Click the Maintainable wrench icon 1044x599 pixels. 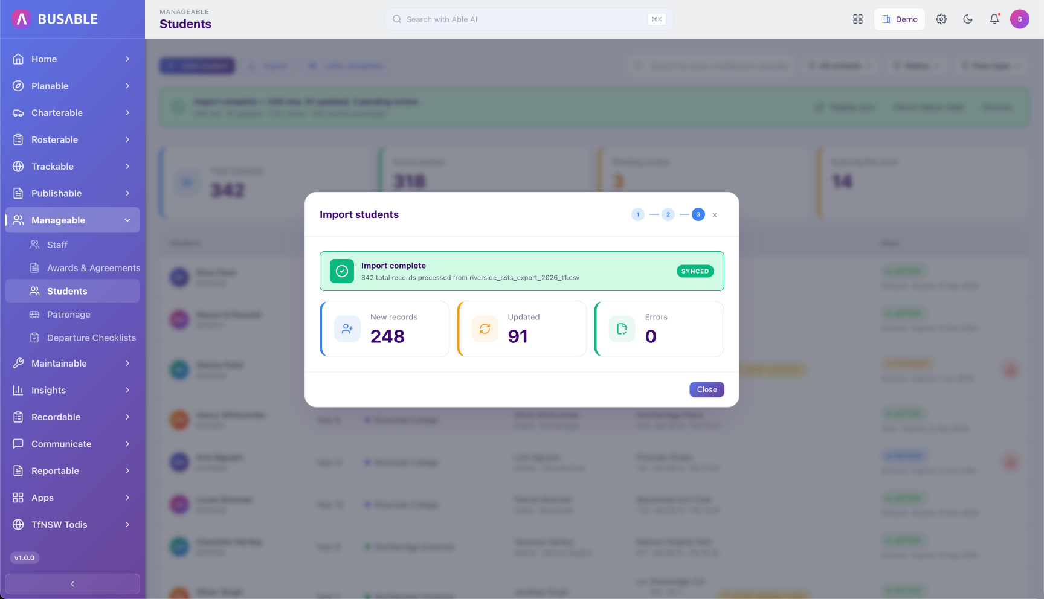[x=18, y=364]
